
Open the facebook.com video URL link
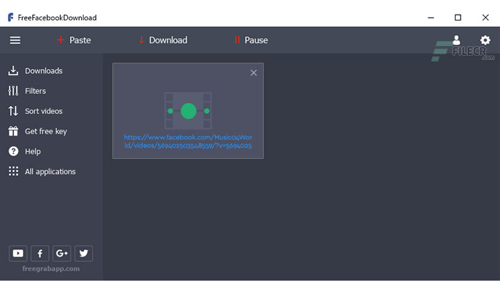[188, 142]
